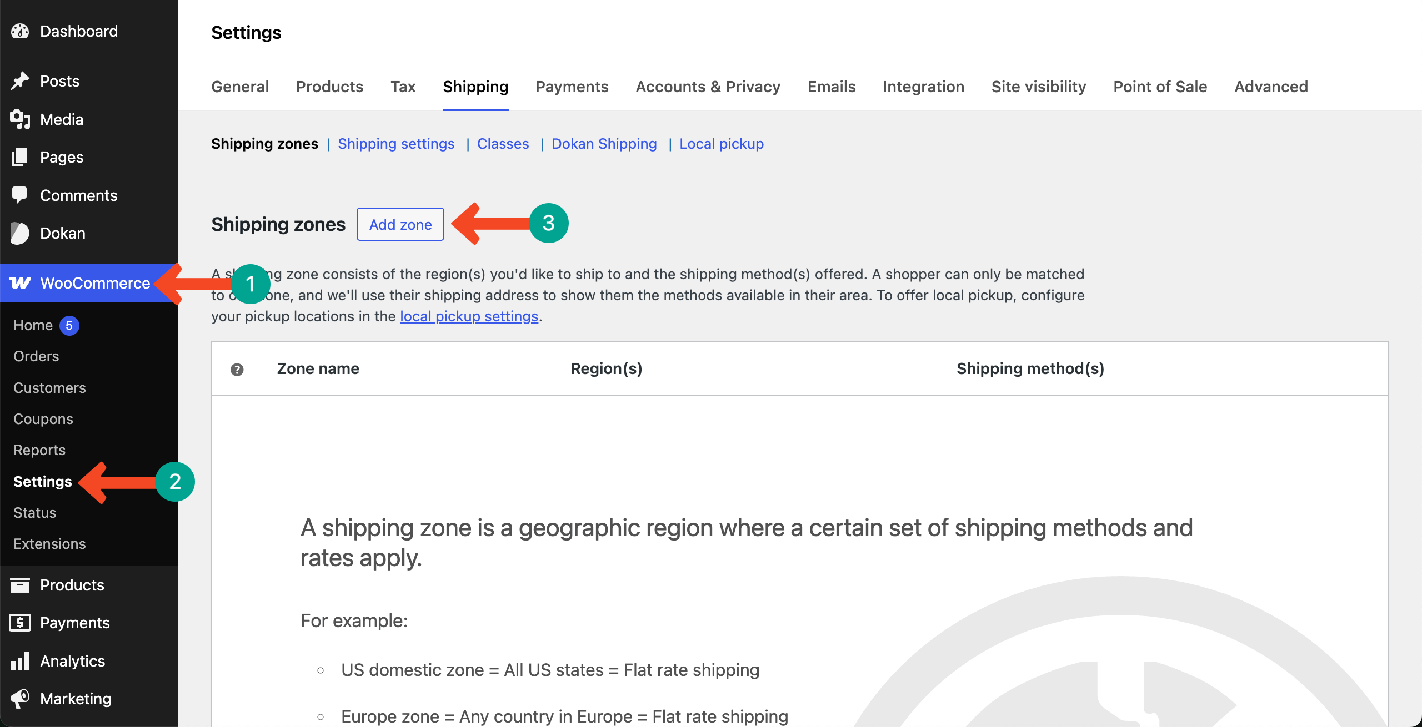Viewport: 1422px width, 727px height.
Task: Click the Shipping method(s) column header
Action: [1030, 368]
